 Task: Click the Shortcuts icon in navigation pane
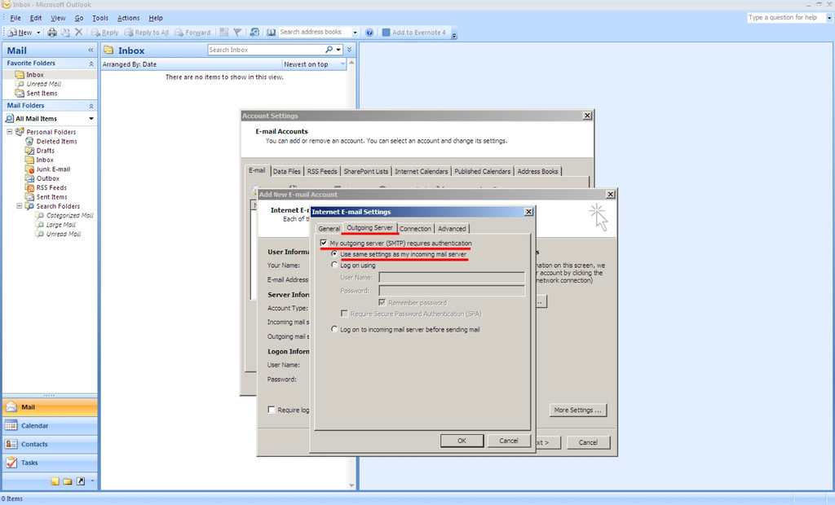pos(81,481)
